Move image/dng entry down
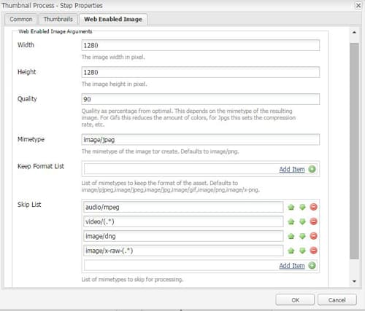365x311 pixels. tap(302, 236)
